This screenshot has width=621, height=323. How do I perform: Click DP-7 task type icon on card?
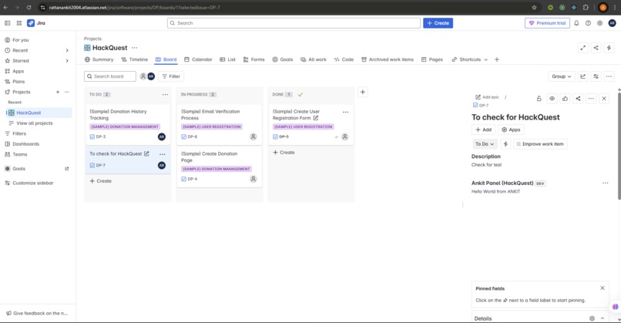click(92, 165)
